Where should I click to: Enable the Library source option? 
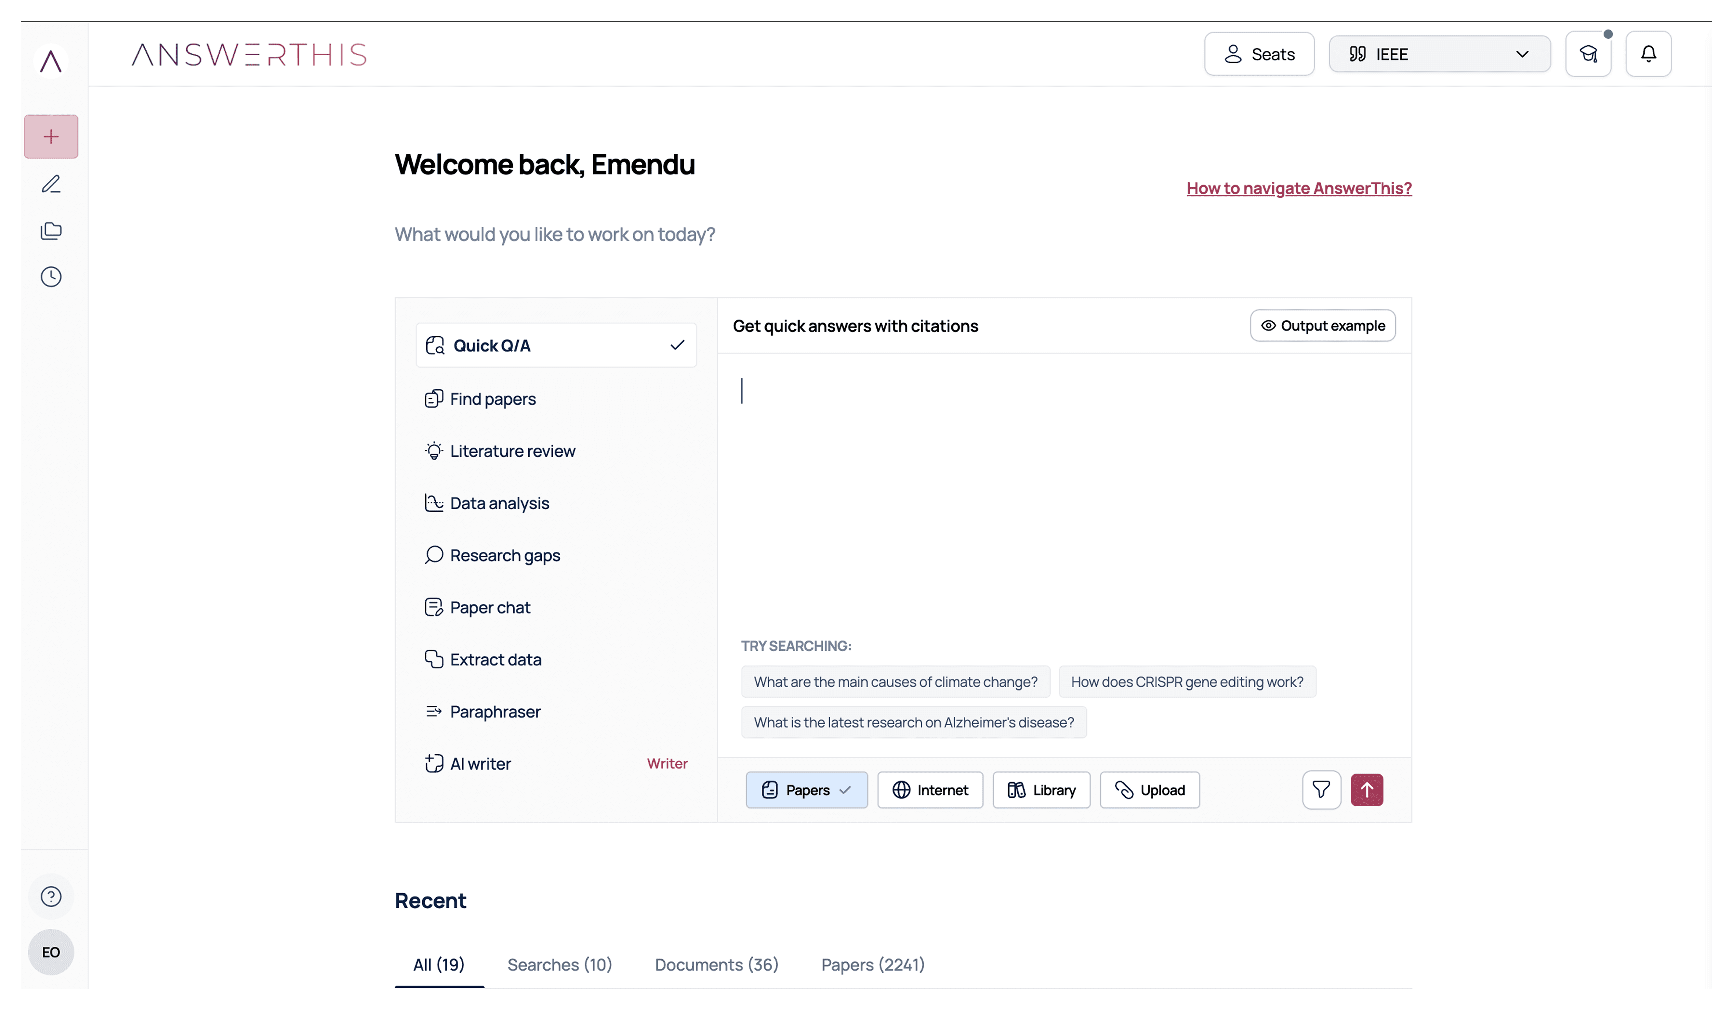click(x=1041, y=790)
